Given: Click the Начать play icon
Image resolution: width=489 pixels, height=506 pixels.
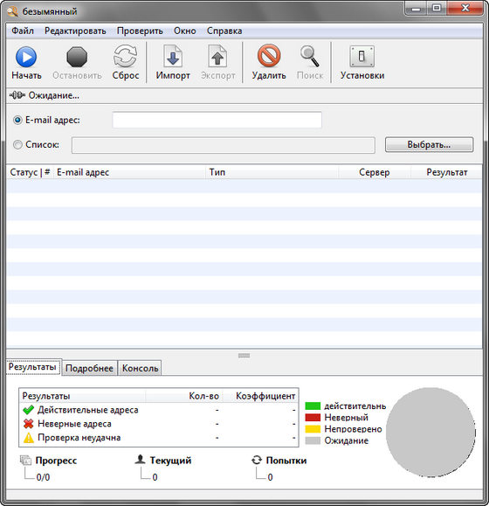Looking at the screenshot, I should [x=26, y=57].
